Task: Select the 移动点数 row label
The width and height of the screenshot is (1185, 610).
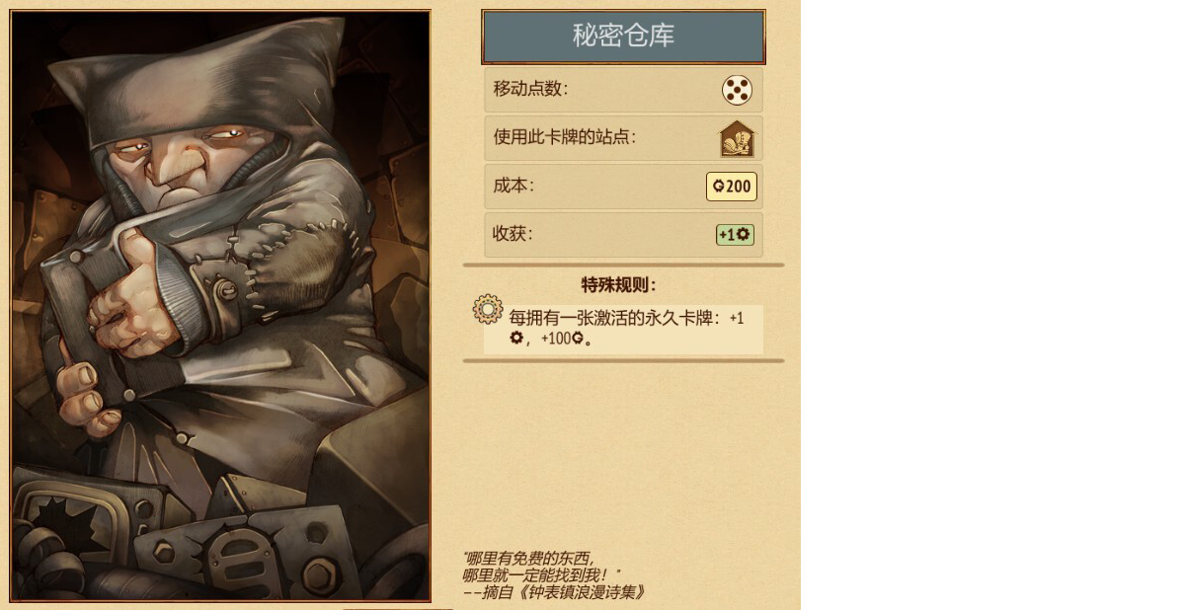Action: 530,88
